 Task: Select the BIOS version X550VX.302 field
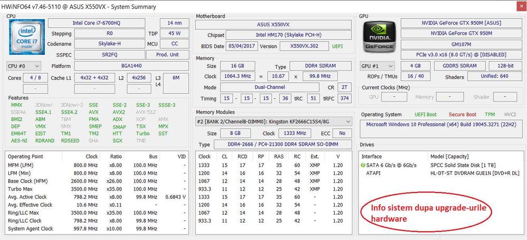point(304,46)
